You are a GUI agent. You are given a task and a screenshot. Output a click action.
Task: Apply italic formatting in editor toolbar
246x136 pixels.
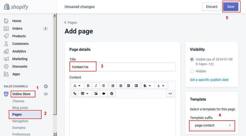tap(96, 86)
